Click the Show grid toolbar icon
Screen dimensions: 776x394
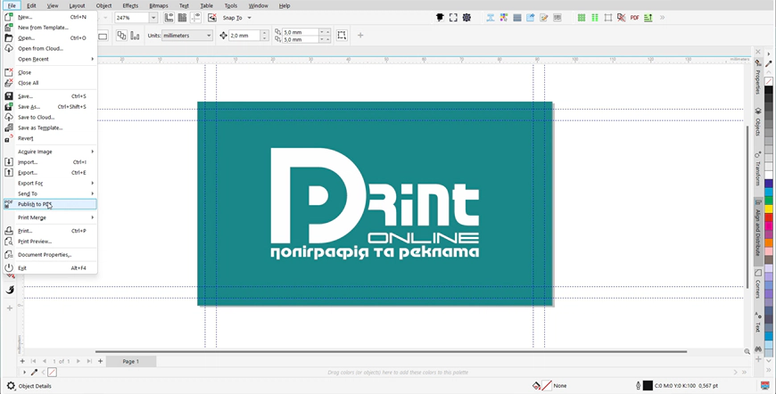183,18
